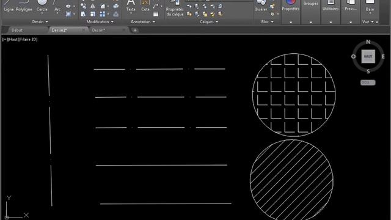Click the Offset icon in Modification panel
This screenshot has width=391, height=220.
pyautogui.click(x=115, y=14)
